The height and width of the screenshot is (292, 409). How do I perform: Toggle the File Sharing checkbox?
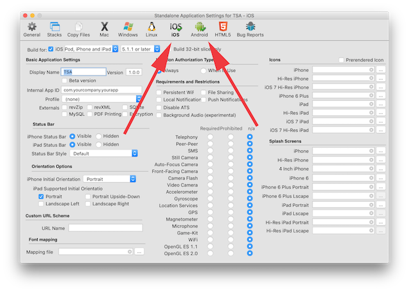pos(203,93)
